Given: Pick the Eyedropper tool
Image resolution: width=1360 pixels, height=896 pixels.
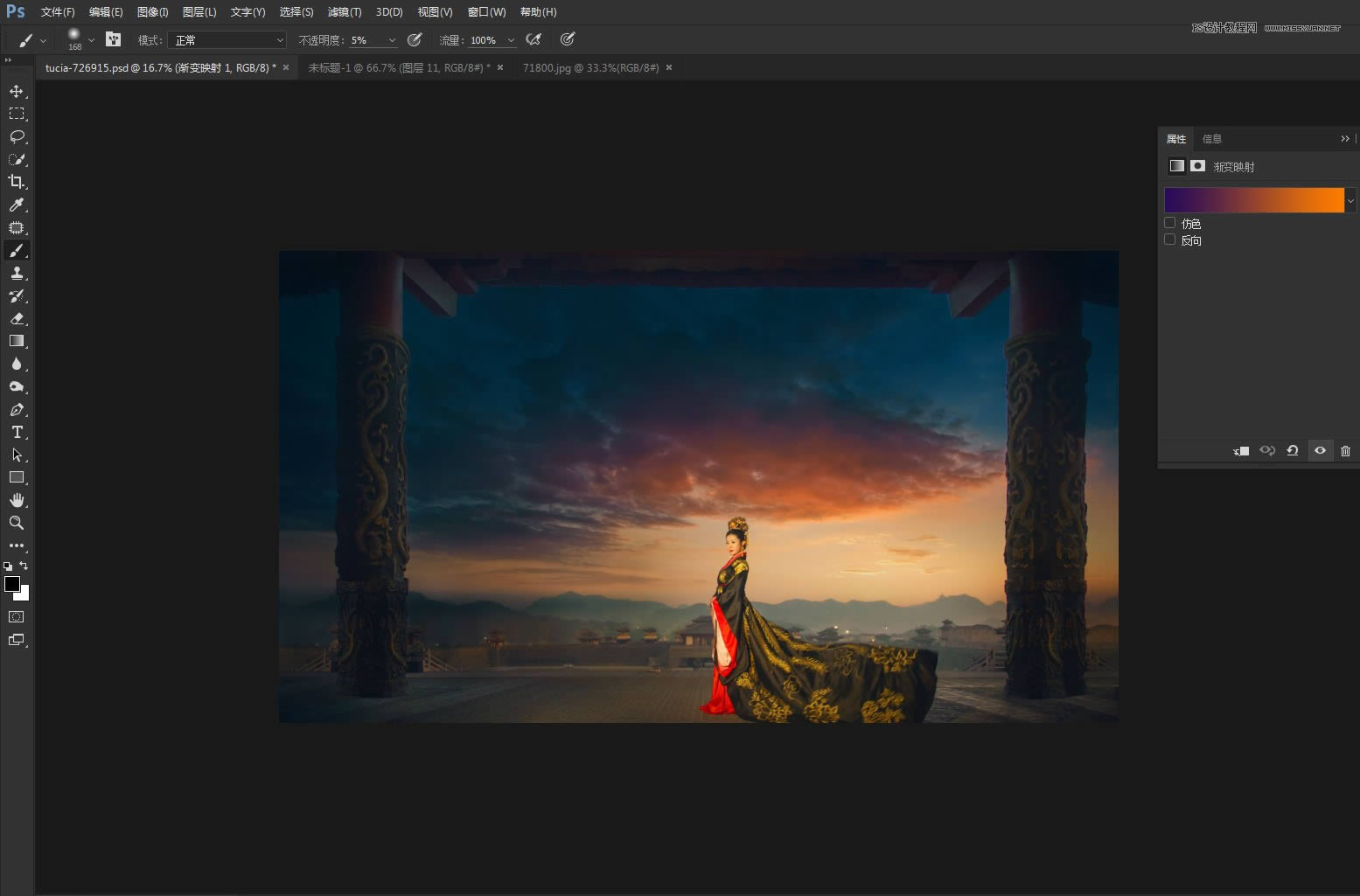Looking at the screenshot, I should 16,205.
